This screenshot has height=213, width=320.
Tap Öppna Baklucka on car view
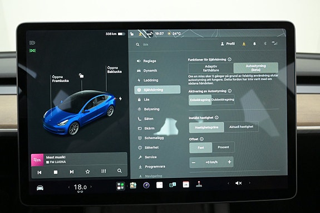[115, 70]
